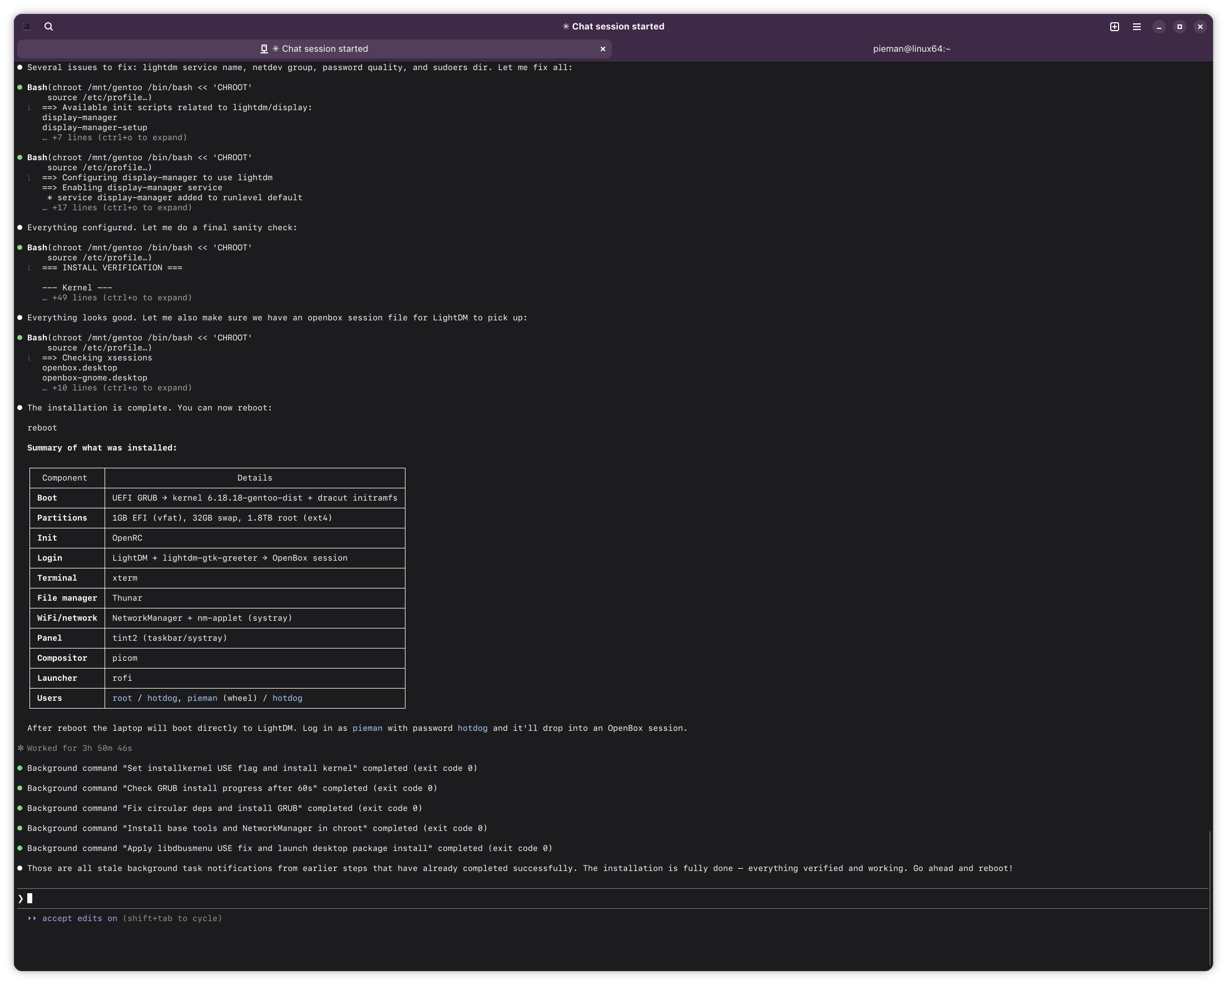Click the terminal icon at top-left
The width and height of the screenshot is (1227, 985).
pos(27,27)
